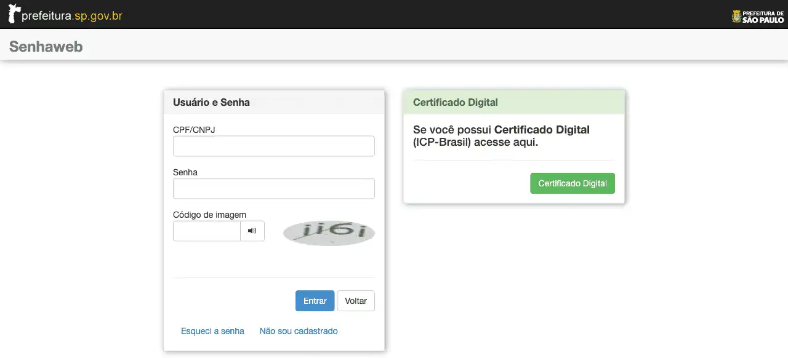Click the Certificado Digital green panel header

(456, 103)
